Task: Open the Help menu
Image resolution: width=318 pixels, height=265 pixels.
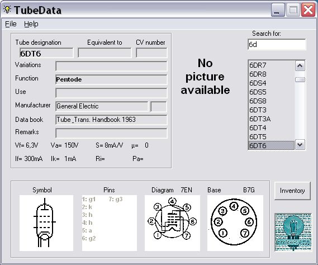Action: pos(31,24)
